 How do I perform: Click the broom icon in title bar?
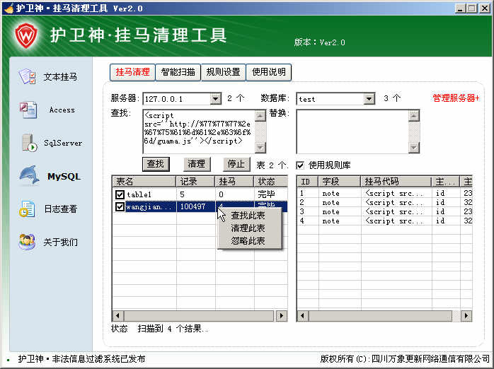pos(8,8)
